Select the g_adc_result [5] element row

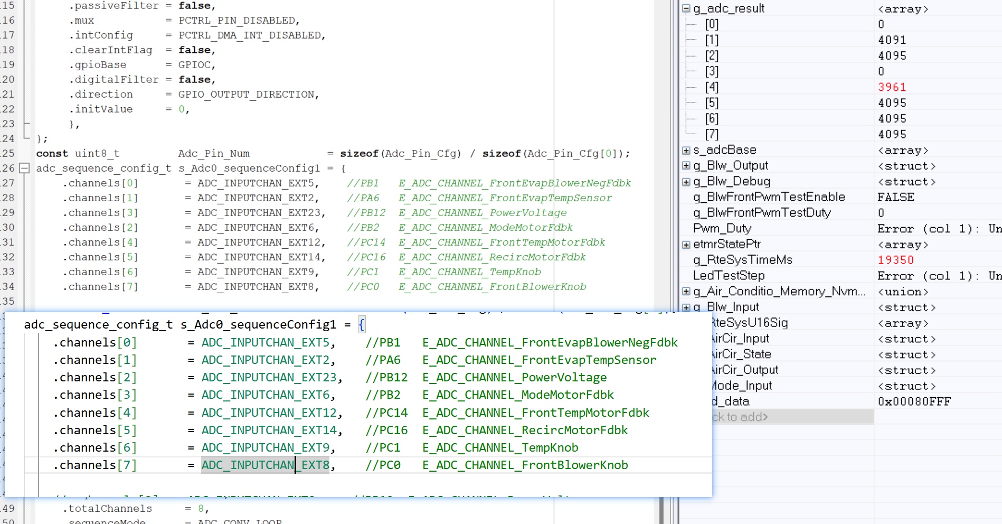[x=840, y=103]
